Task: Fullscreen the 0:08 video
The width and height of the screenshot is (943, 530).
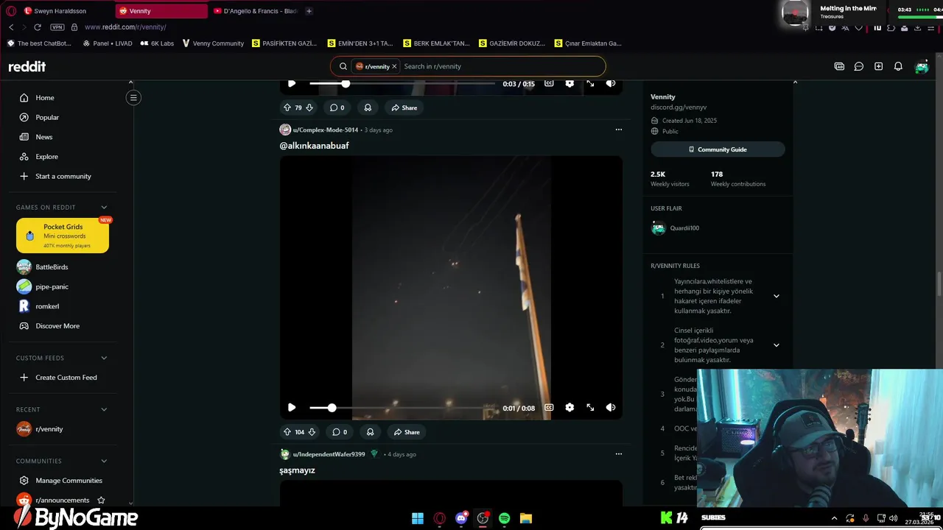Action: pyautogui.click(x=590, y=407)
